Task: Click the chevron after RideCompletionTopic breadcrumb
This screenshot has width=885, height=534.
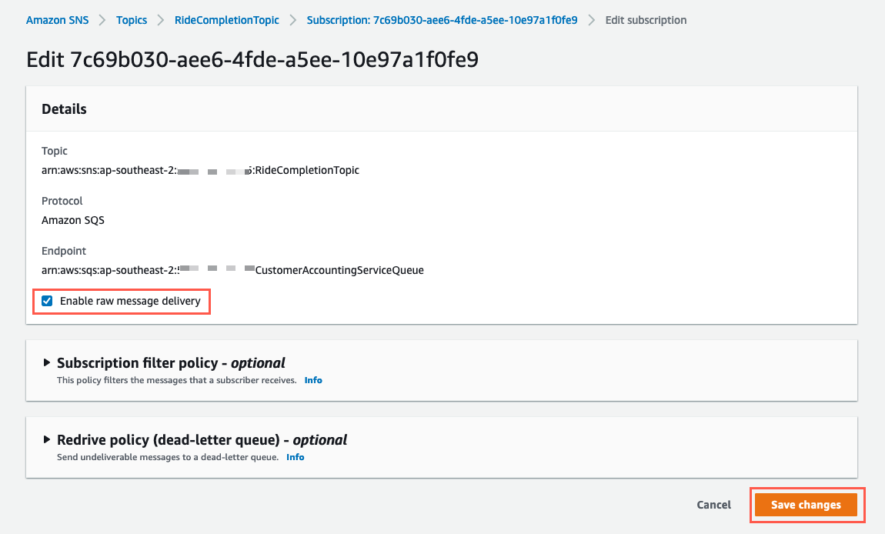Action: (x=293, y=20)
